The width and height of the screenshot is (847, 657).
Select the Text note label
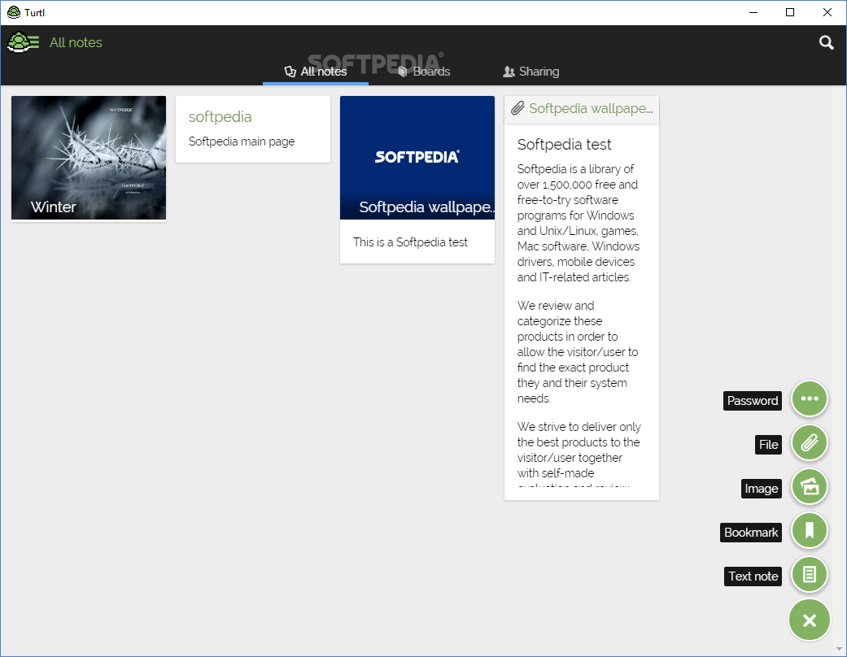(753, 576)
